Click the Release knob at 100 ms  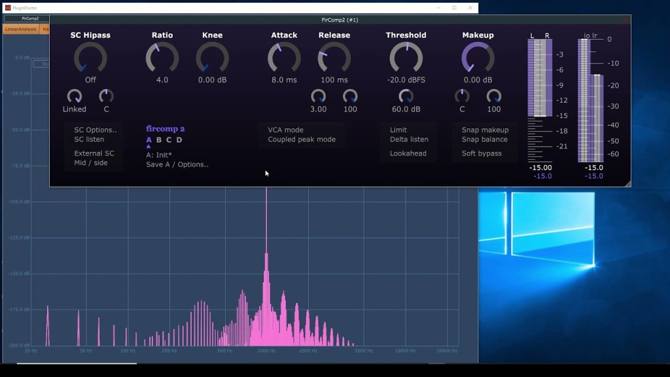334,58
